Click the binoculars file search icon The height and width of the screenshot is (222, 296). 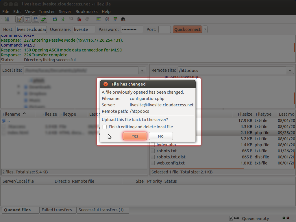point(123,19)
